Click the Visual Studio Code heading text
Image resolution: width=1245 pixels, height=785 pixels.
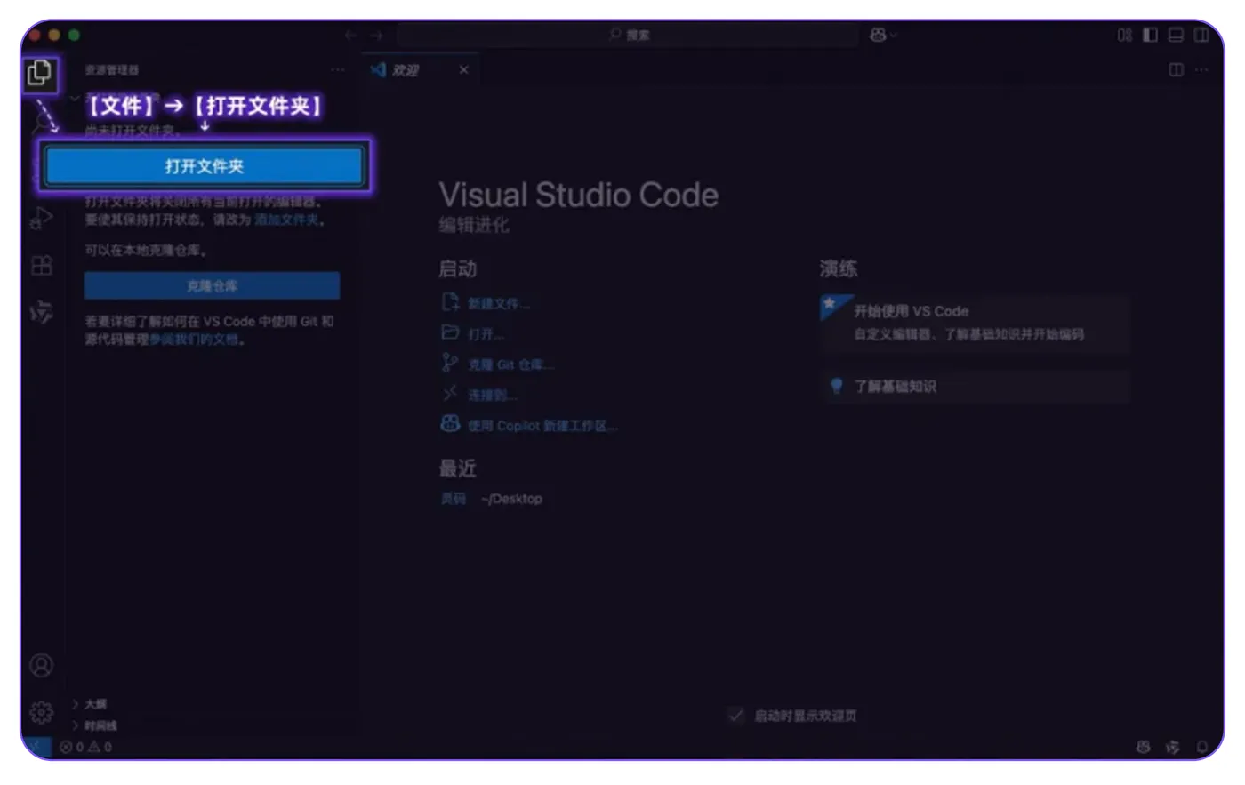pyautogui.click(x=578, y=195)
